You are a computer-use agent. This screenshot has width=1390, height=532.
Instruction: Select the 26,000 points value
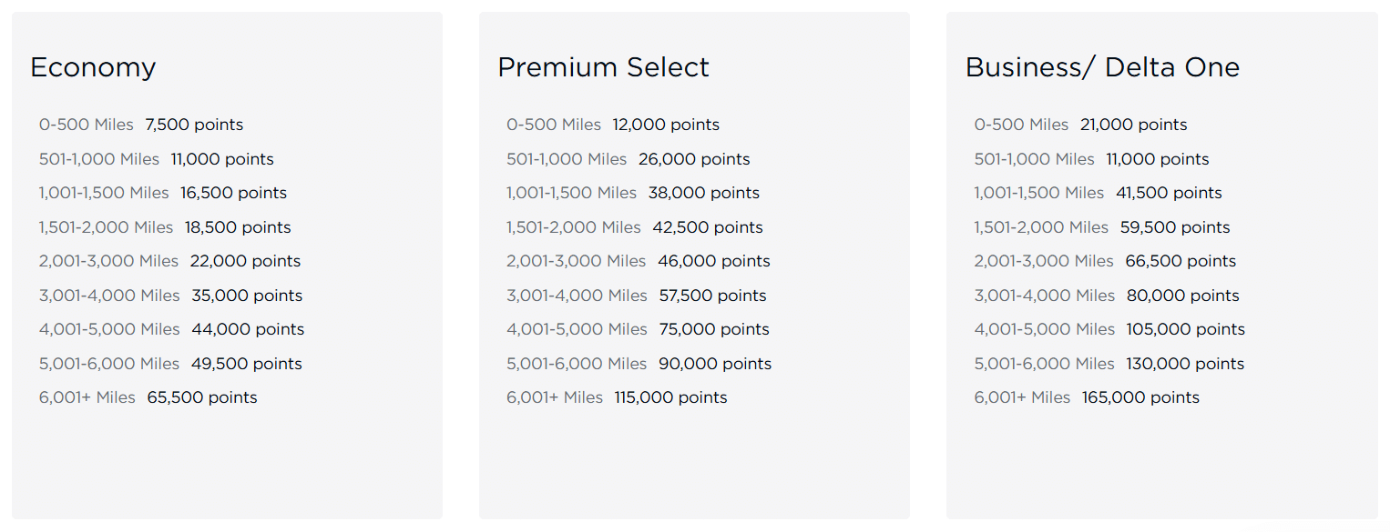click(x=694, y=159)
